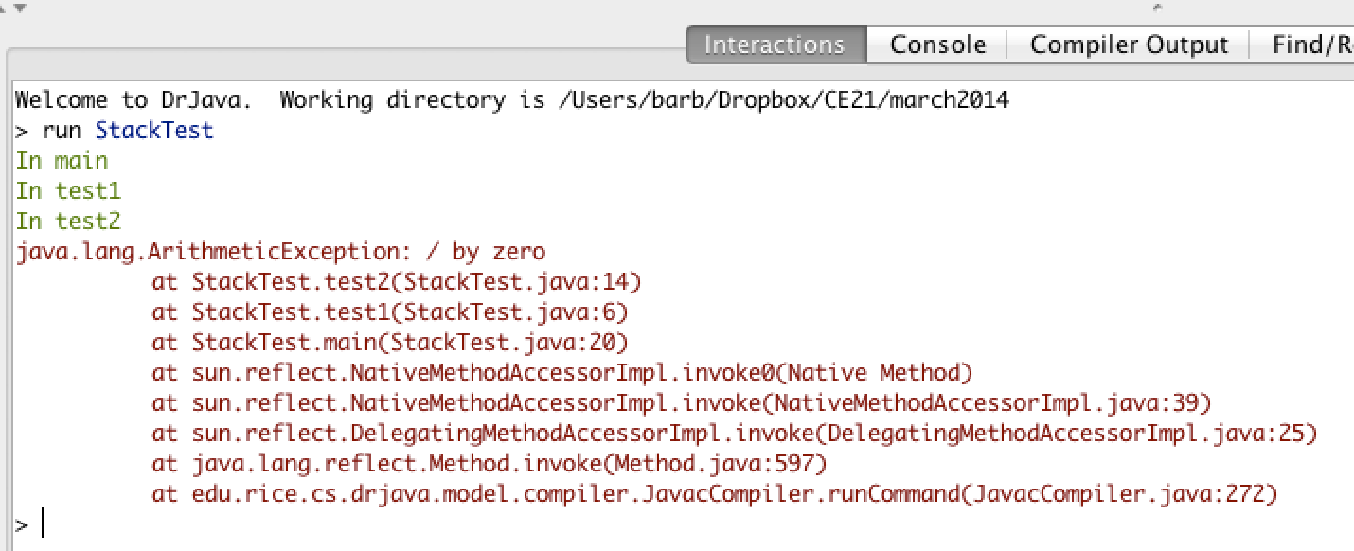Click the DelegatingMethodAccessorImpl.invoke trace line

(735, 434)
